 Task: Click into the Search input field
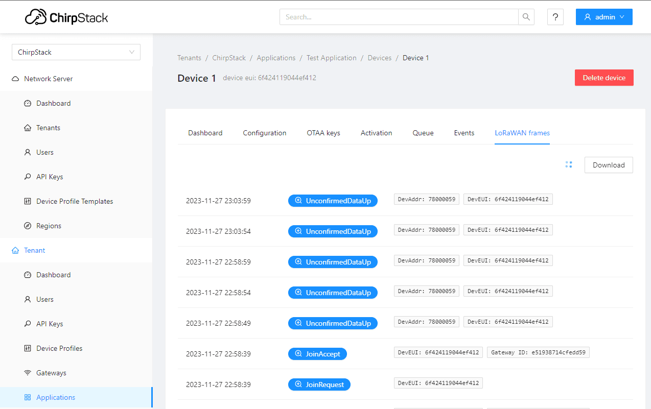399,17
